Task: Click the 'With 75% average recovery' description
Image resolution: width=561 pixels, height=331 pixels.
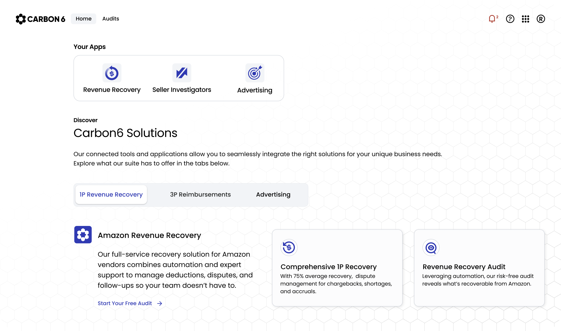Action: tap(336, 284)
